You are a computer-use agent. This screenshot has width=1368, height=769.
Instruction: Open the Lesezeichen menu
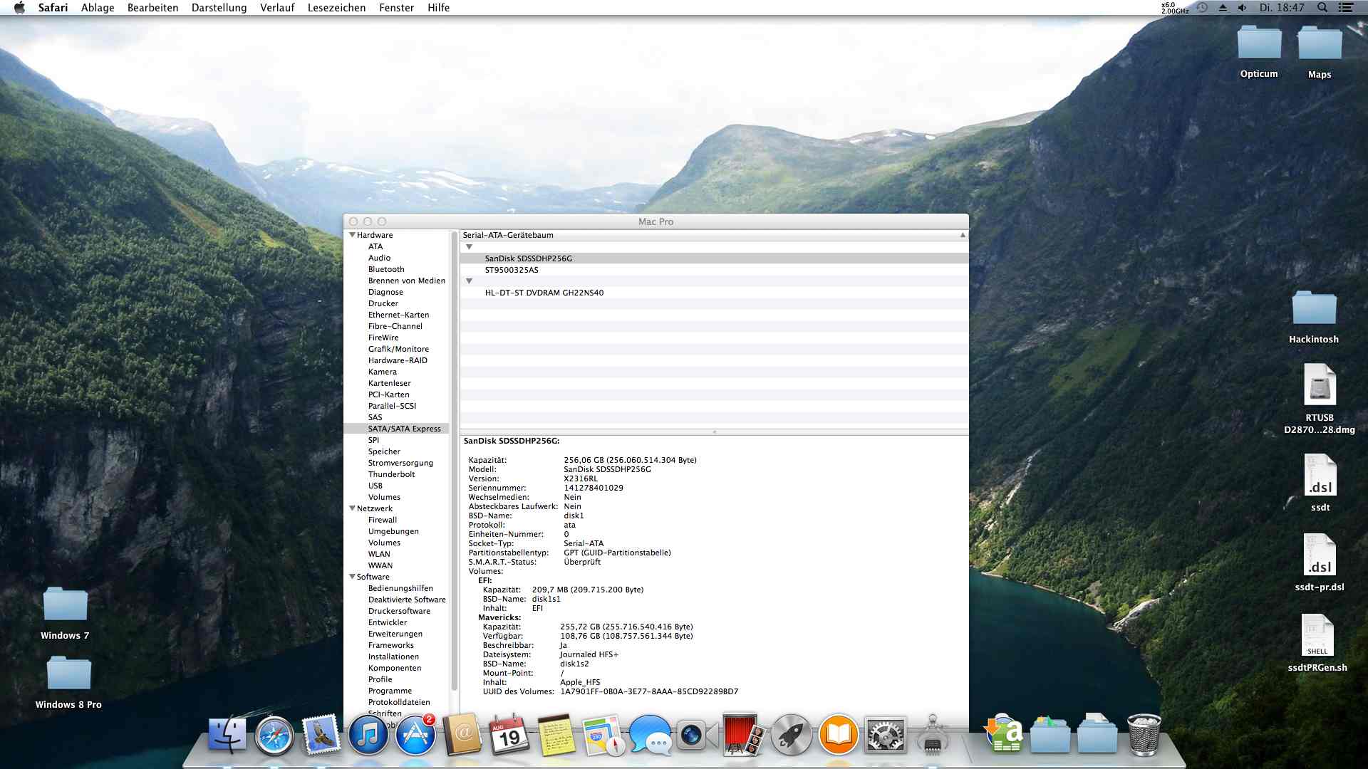(x=336, y=8)
